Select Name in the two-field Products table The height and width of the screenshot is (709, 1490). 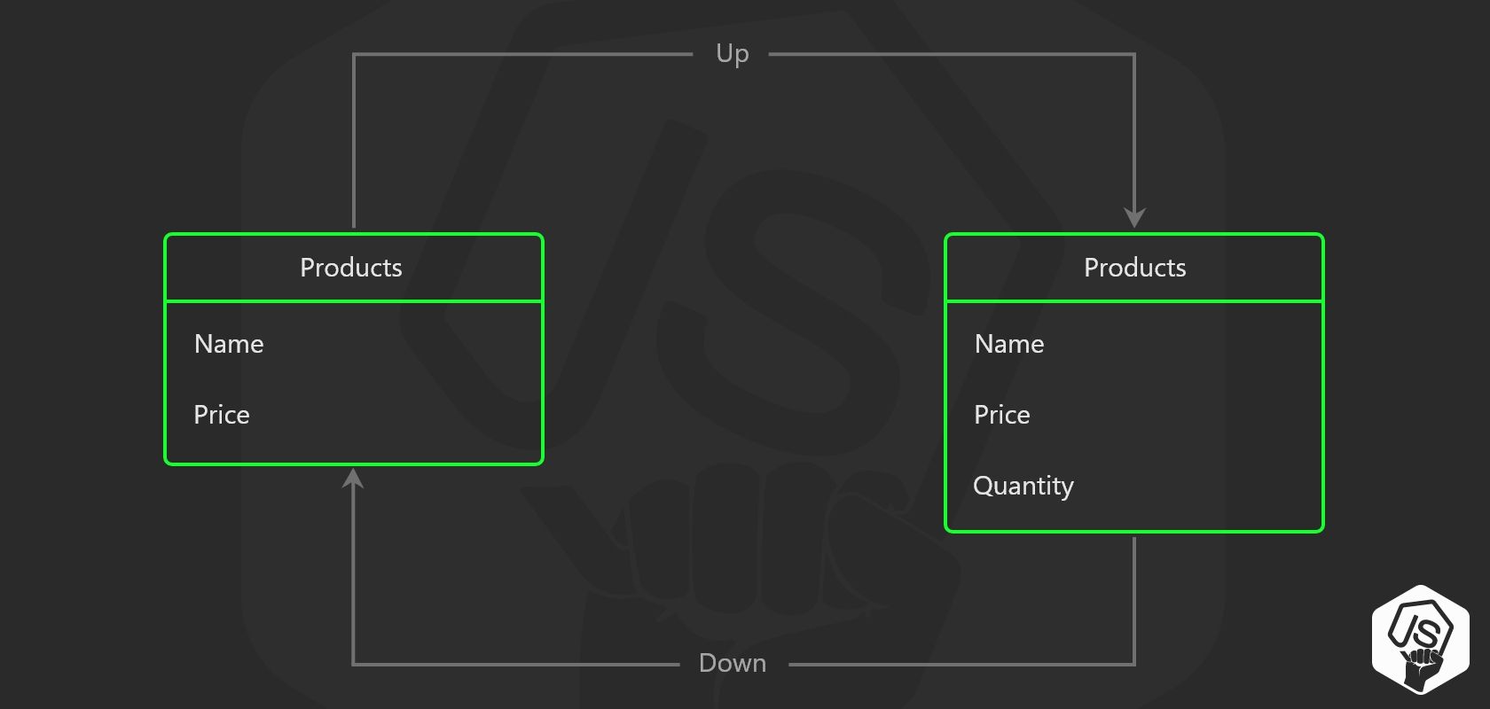click(229, 344)
